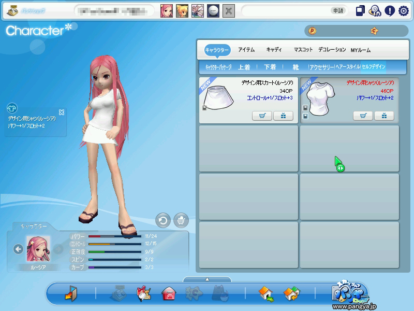Open the 下着 sub-category

point(270,67)
